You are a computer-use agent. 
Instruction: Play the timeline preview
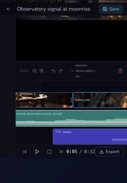37,152
